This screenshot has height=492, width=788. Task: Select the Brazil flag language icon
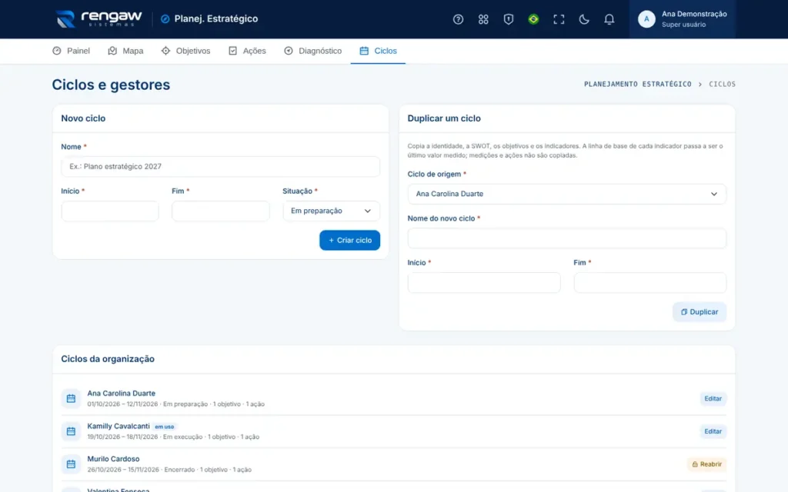pyautogui.click(x=533, y=19)
